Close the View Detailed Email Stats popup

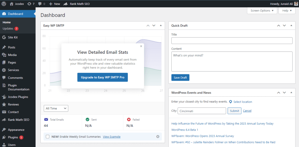coord(141,46)
